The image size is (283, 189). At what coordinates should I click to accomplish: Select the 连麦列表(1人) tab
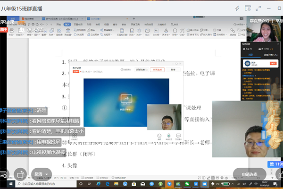point(270,55)
